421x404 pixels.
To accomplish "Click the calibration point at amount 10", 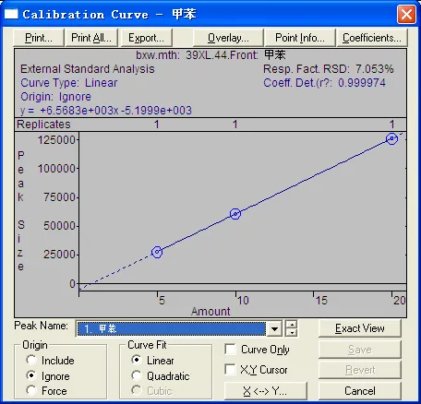I will tap(235, 214).
